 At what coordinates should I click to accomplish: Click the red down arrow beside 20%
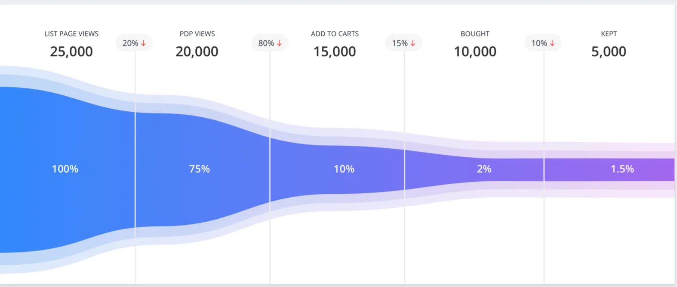tap(144, 43)
